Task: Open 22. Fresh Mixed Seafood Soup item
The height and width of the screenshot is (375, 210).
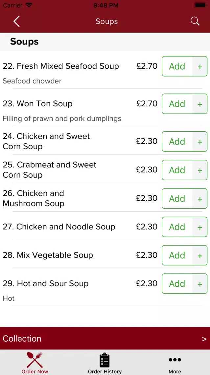Action: 61,66
